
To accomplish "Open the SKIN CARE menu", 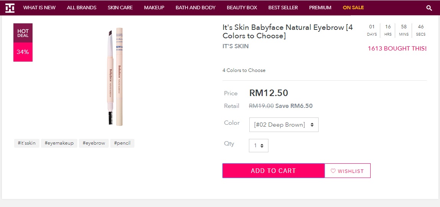I will pyautogui.click(x=120, y=8).
